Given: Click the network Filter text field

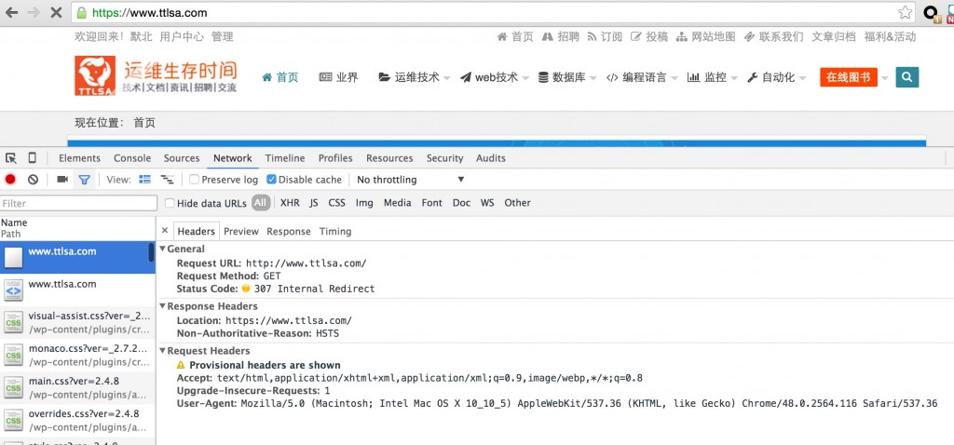Looking at the screenshot, I should point(78,203).
